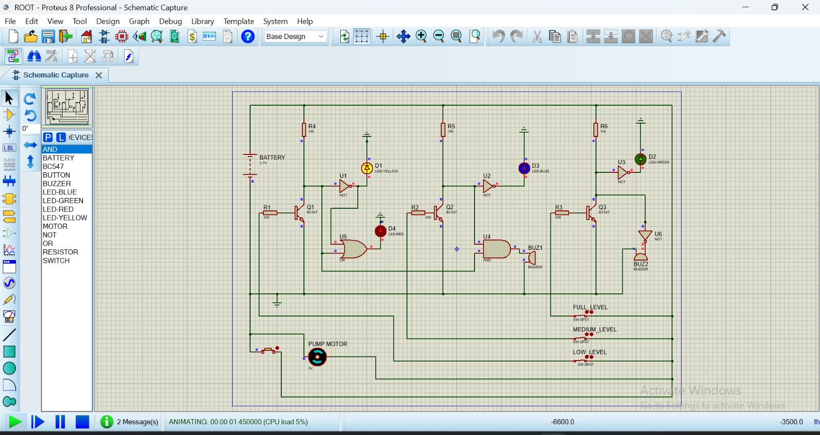Rotate the part clockwise
Image resolution: width=820 pixels, height=435 pixels.
30,98
